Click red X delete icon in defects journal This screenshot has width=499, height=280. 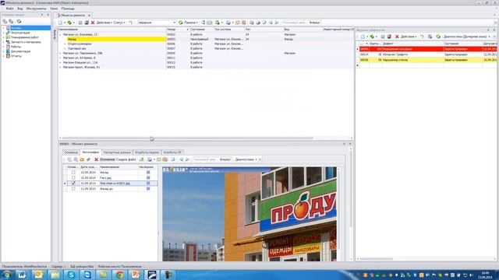pyautogui.click(x=397, y=37)
